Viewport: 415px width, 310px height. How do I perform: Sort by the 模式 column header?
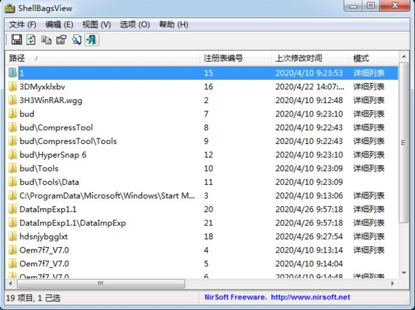coord(373,58)
